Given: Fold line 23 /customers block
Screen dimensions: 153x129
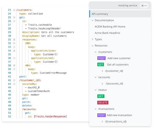Looking at the screenshot, I should click(x=14, y=10).
